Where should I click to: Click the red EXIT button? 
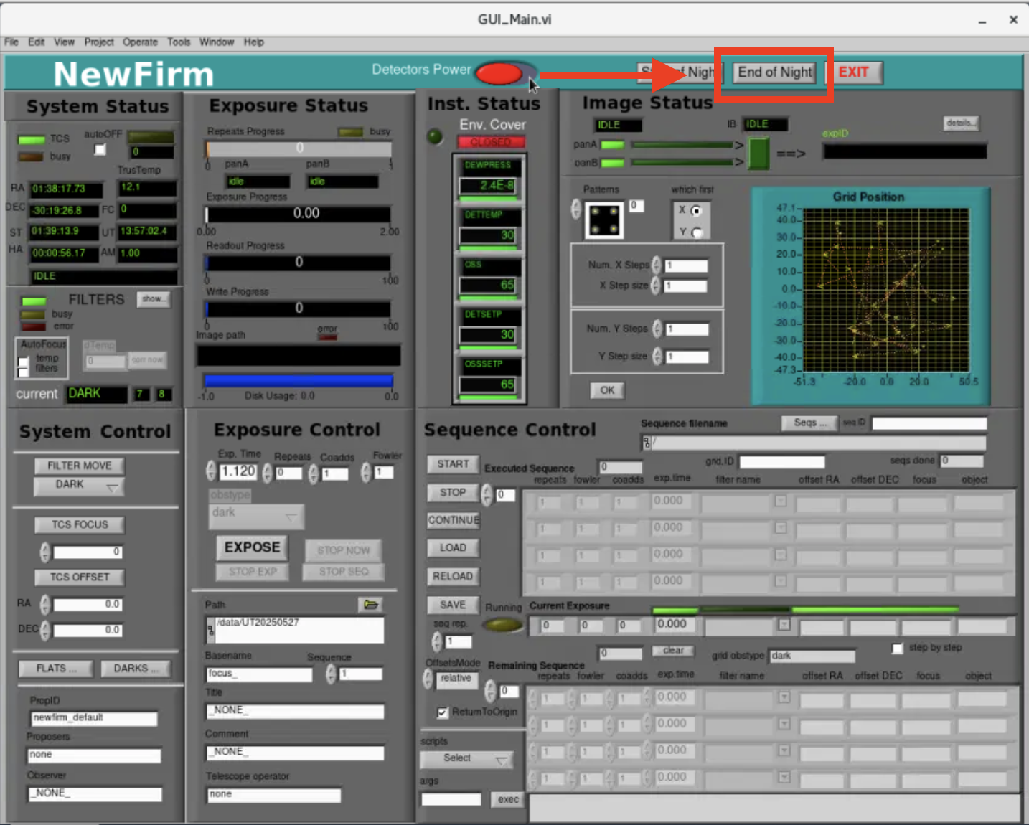[853, 72]
